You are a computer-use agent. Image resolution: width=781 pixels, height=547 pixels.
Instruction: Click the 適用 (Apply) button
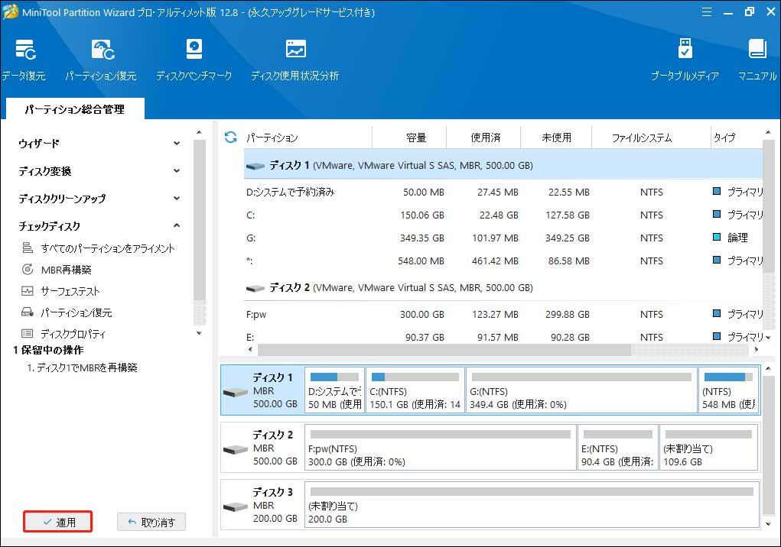coord(58,522)
